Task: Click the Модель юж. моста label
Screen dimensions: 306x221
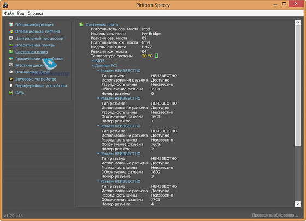Action: click(109, 47)
